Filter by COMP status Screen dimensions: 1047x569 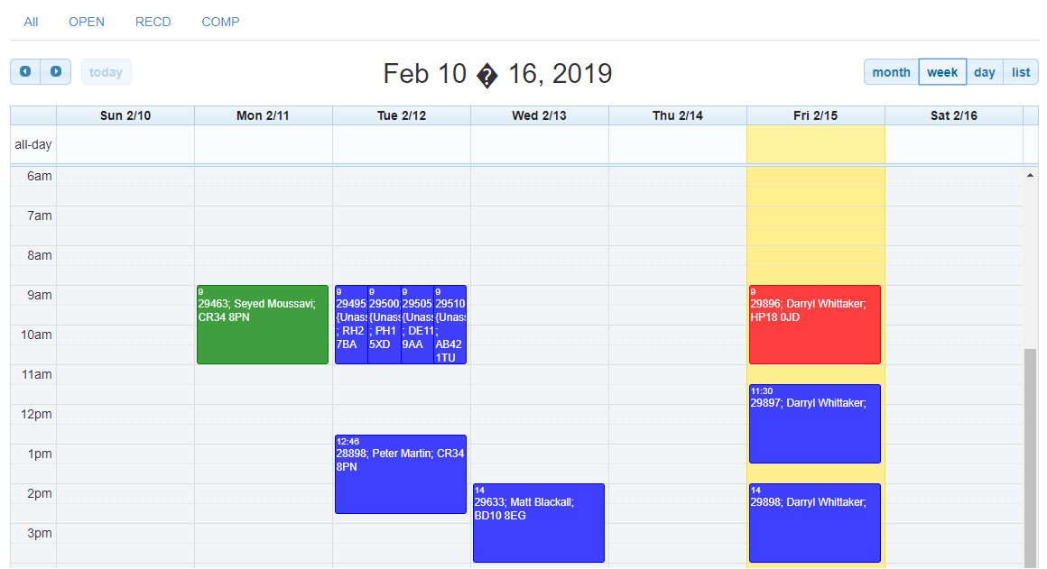coord(220,22)
